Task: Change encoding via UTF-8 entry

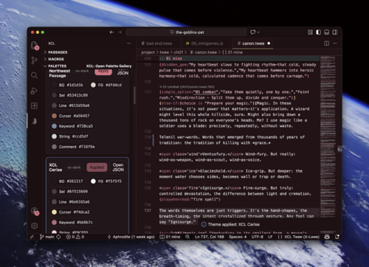Action: pos(257,237)
